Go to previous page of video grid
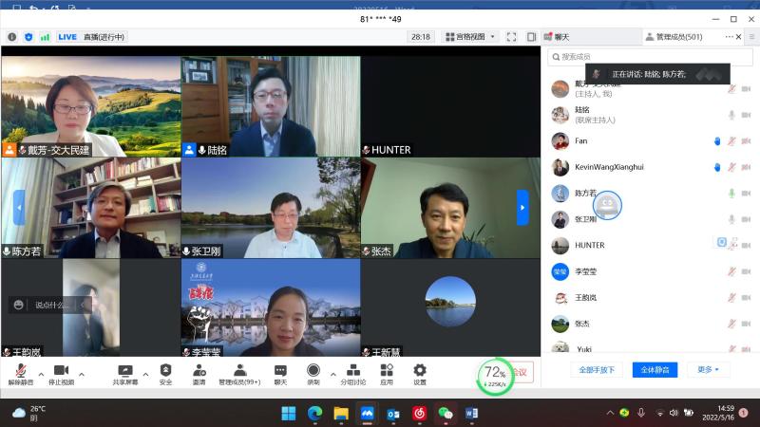Screen dimensions: 760x427 (x=19, y=207)
